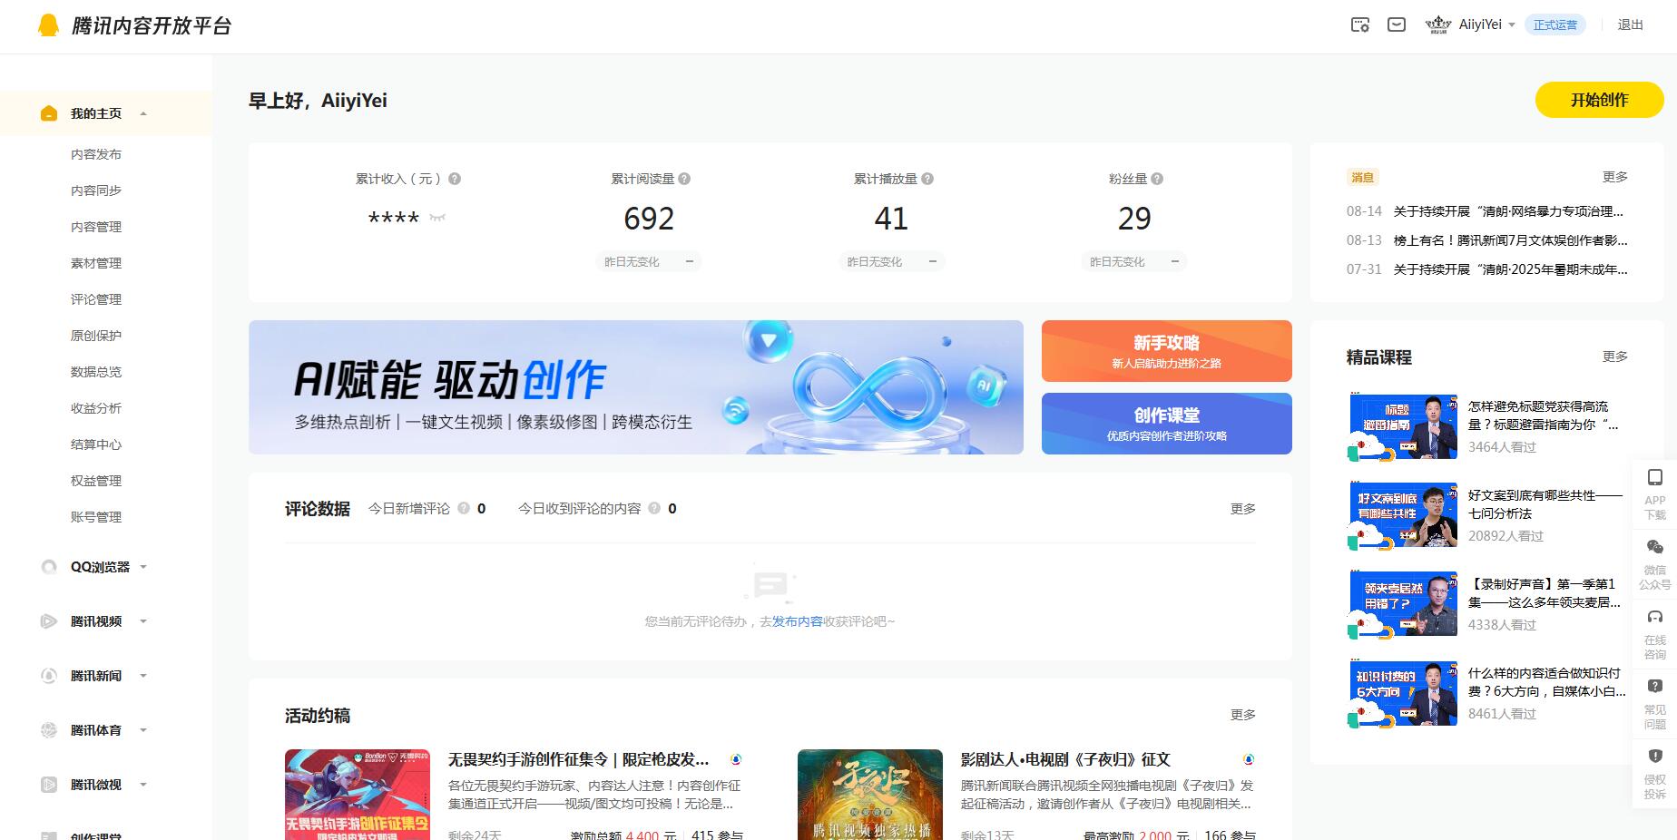The height and width of the screenshot is (840, 1677).
Task: Click 更多 in the 消息 panel
Action: (x=1615, y=177)
